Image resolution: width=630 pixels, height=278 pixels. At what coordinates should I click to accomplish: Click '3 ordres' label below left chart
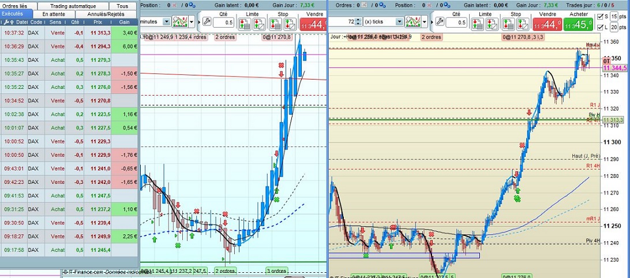click(x=276, y=271)
